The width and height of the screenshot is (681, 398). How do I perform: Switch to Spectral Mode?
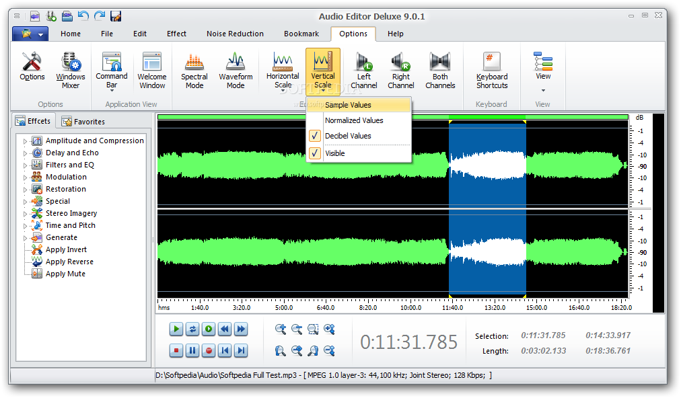click(194, 71)
